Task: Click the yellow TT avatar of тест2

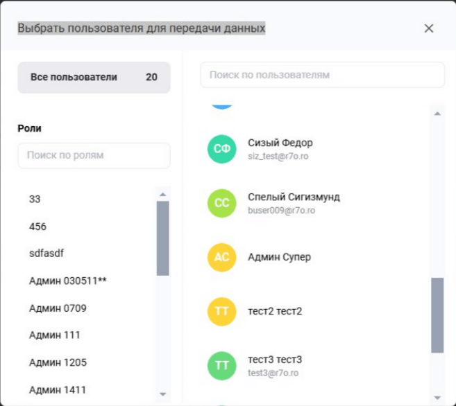Action: click(x=221, y=311)
